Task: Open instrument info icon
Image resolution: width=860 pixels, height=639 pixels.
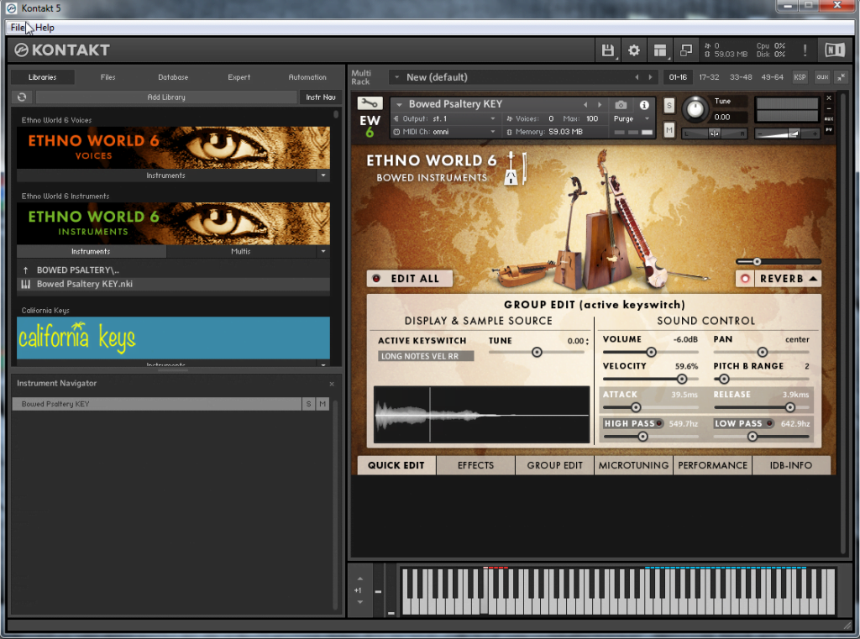Action: tap(645, 105)
